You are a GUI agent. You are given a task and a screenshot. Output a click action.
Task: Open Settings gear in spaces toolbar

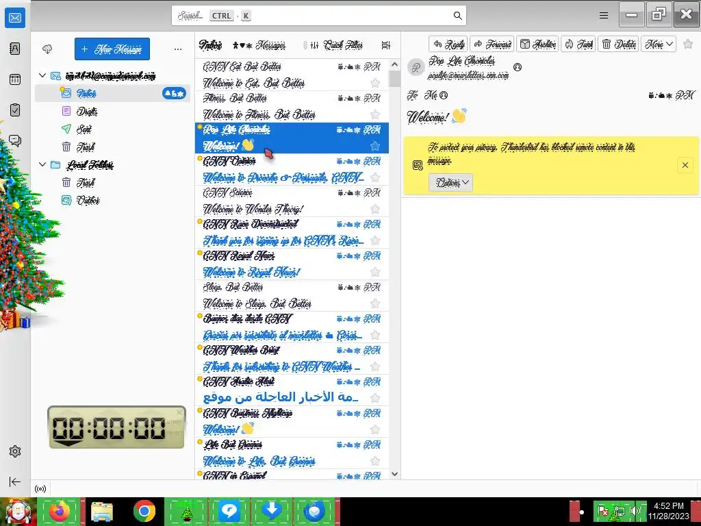pyautogui.click(x=15, y=451)
